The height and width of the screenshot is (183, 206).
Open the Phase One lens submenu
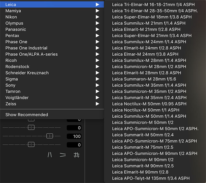[52, 42]
